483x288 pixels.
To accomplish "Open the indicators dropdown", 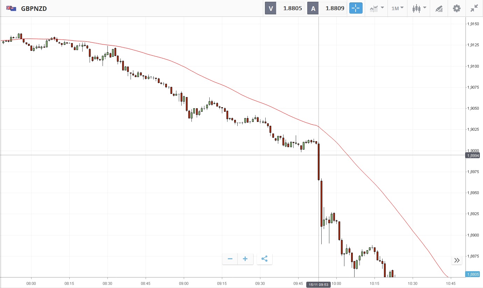I will (x=377, y=8).
